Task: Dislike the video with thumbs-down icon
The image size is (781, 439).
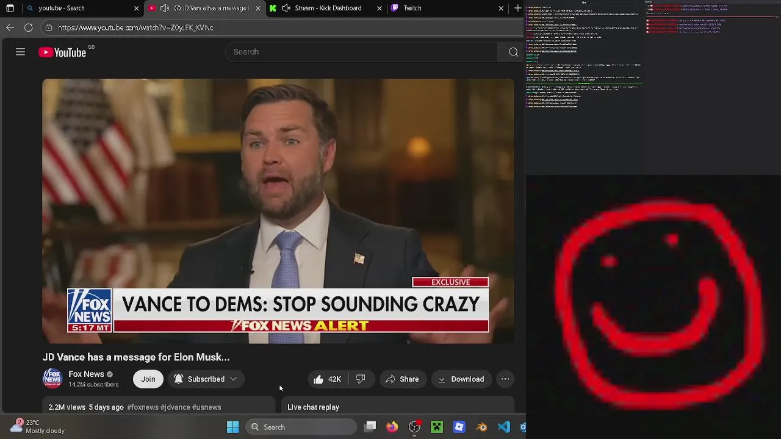Action: [361, 379]
